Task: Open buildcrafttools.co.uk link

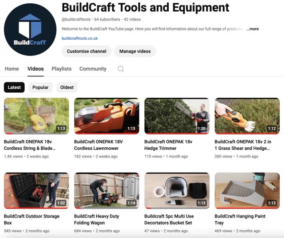Action: click(x=79, y=38)
